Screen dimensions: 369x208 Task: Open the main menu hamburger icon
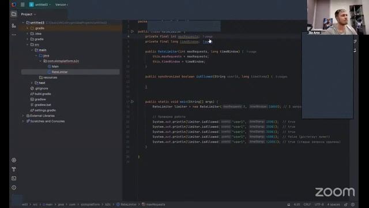pyautogui.click(x=22, y=5)
